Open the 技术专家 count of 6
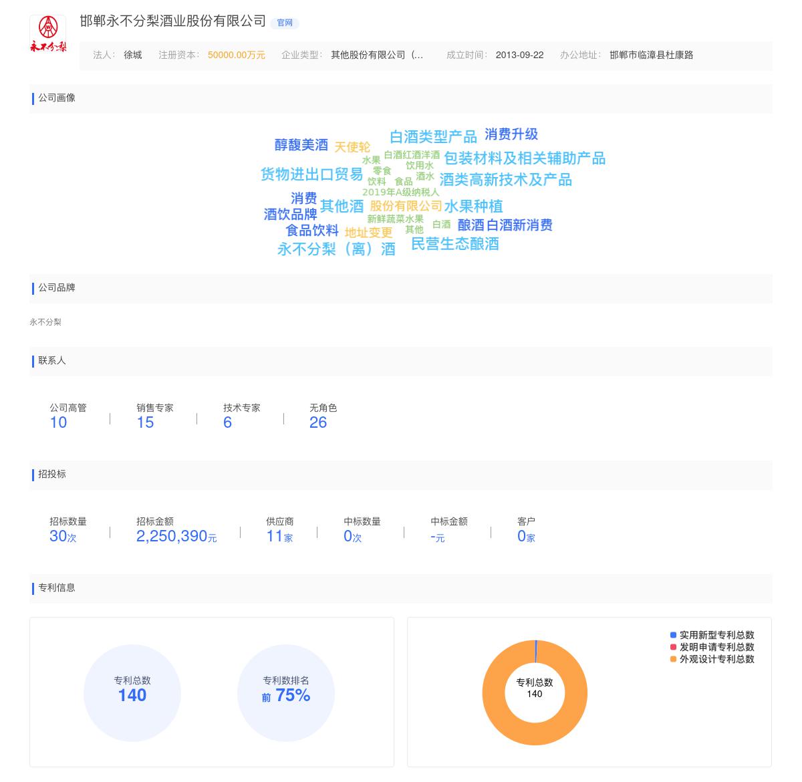The image size is (802, 782). 227,422
